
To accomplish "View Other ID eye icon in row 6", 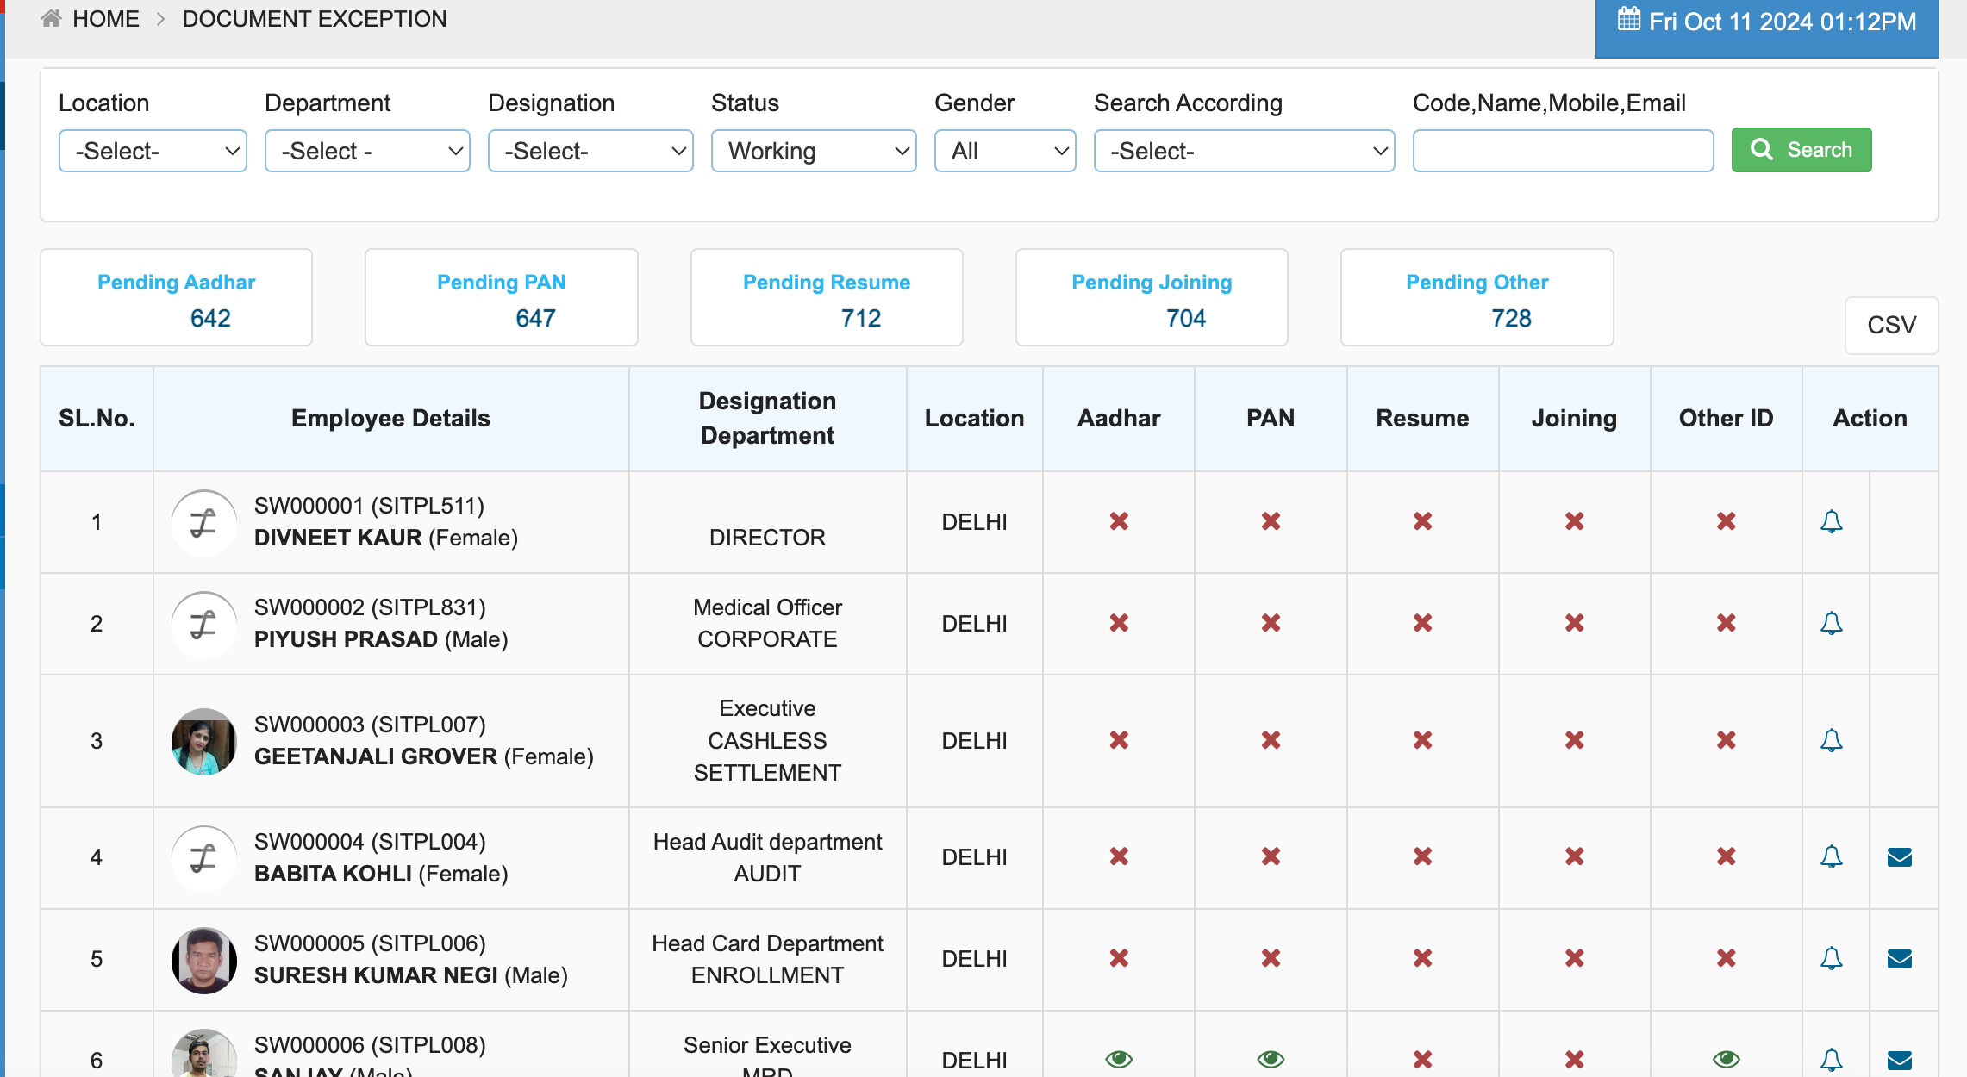I will pyautogui.click(x=1726, y=1059).
